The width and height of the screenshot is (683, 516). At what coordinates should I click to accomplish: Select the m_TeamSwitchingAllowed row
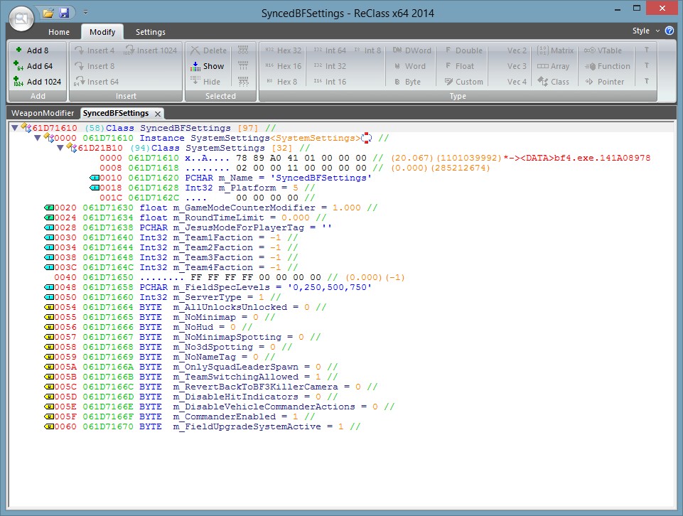click(x=190, y=377)
